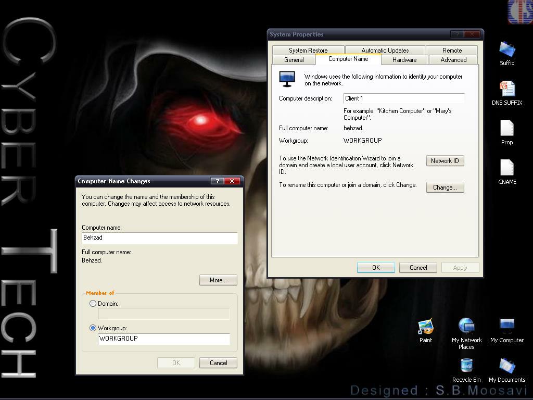Open the Advanced tab
Viewport: 533px width, 400px height.
(x=453, y=60)
